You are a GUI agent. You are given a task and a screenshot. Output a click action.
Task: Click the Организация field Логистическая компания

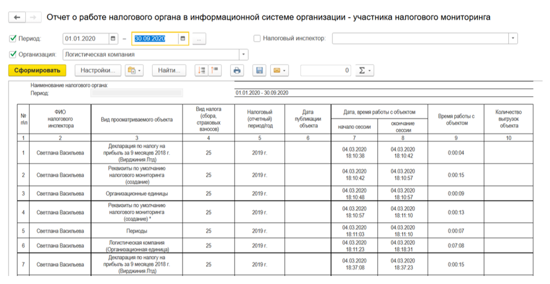click(151, 55)
